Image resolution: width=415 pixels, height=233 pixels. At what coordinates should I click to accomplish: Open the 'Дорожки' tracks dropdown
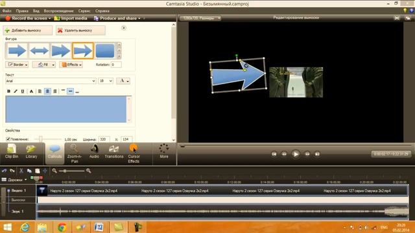14,180
